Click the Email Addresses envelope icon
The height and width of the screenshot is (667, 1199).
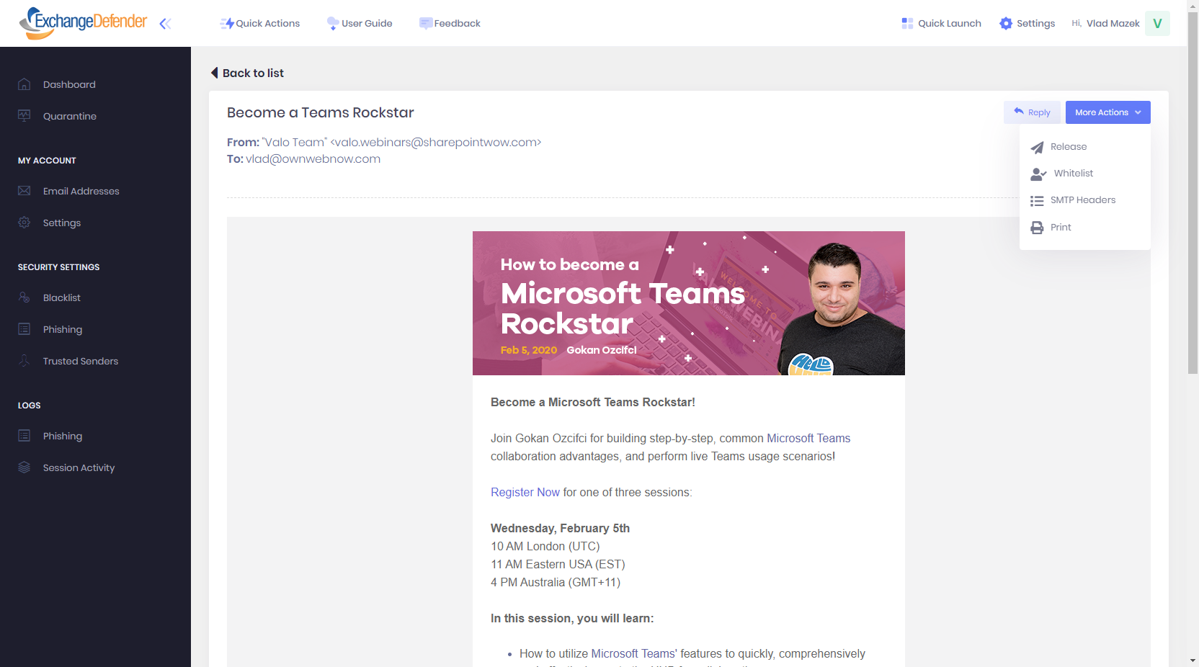(24, 191)
